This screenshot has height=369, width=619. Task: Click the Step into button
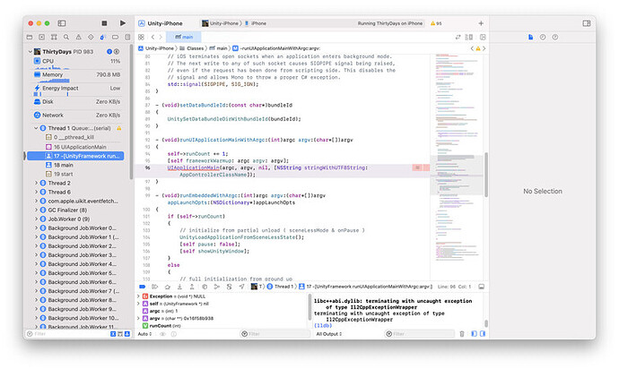coord(179,287)
